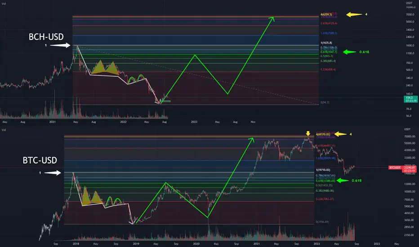Select the 0(3156.69) Fibonacci base label
The height and width of the screenshot is (247, 419).
tap(322, 222)
